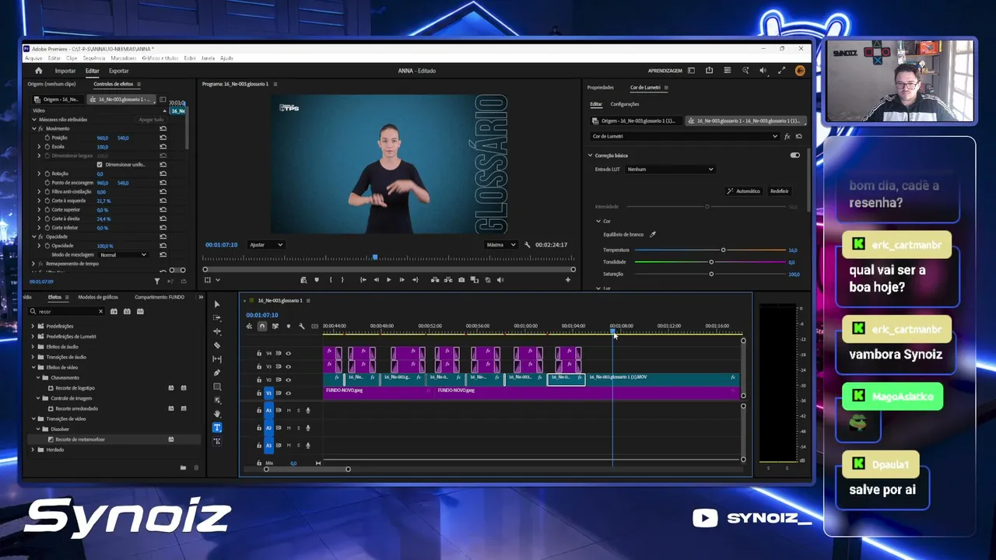Expand the Predefinições de Lumetri folder
996x560 pixels.
[33, 337]
